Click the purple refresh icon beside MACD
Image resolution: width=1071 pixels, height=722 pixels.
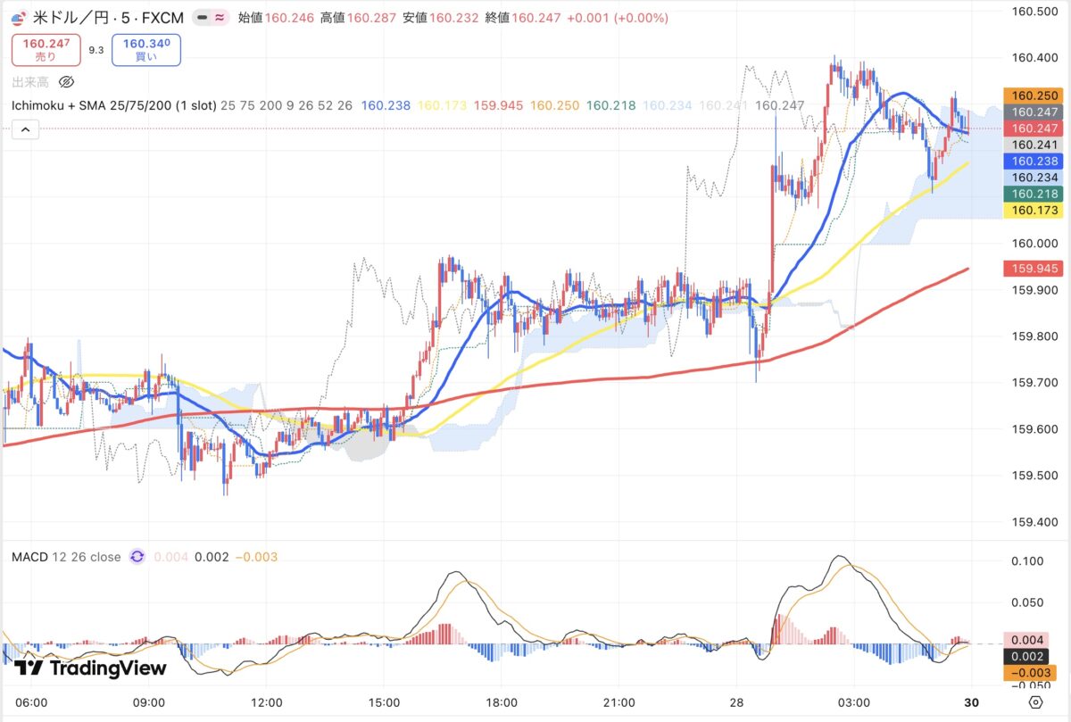pos(137,557)
